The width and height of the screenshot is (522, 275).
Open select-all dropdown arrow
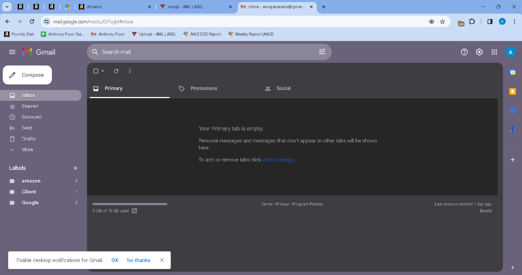103,71
